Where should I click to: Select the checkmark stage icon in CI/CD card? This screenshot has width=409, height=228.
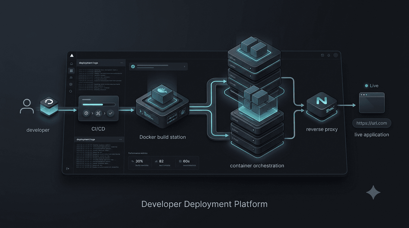[x=110, y=113]
